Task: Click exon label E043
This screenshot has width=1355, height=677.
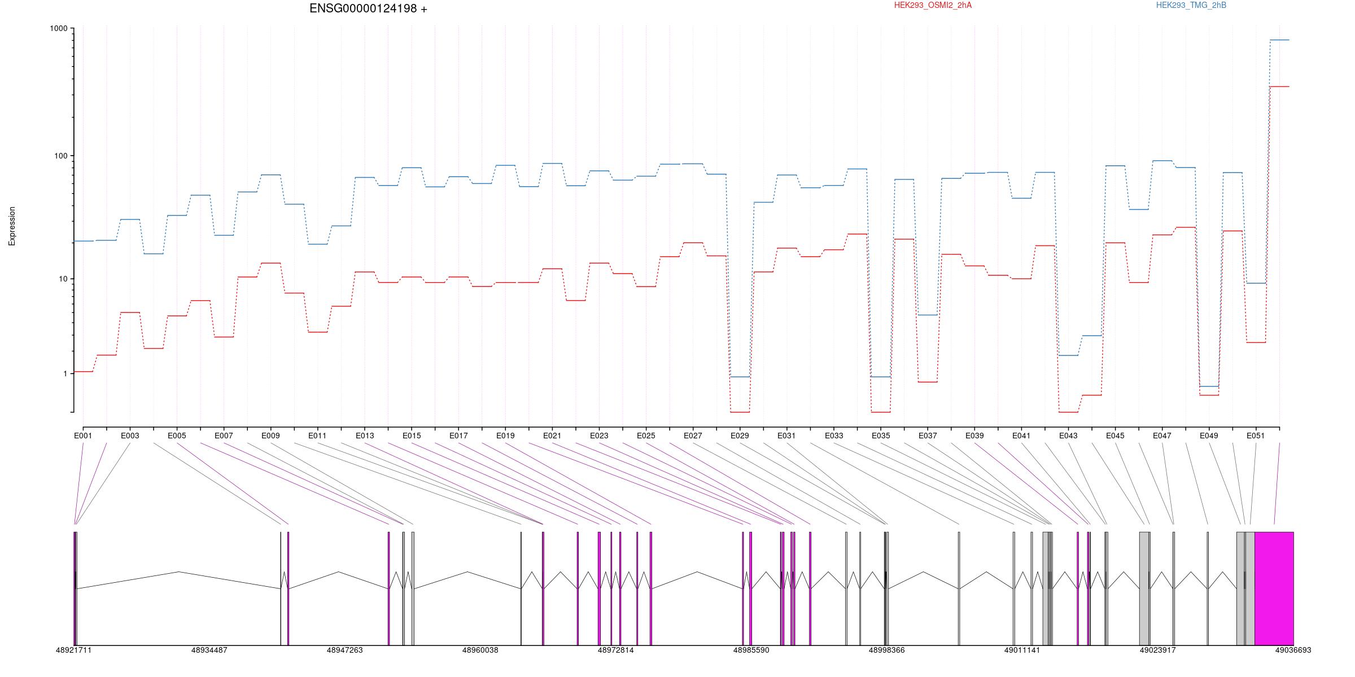Action: (1068, 436)
